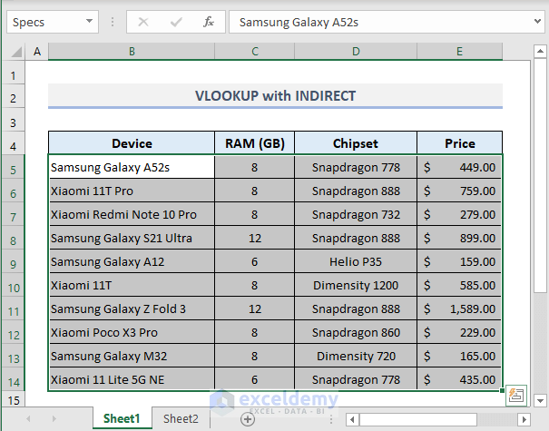Click the Price header cell

tap(460, 143)
